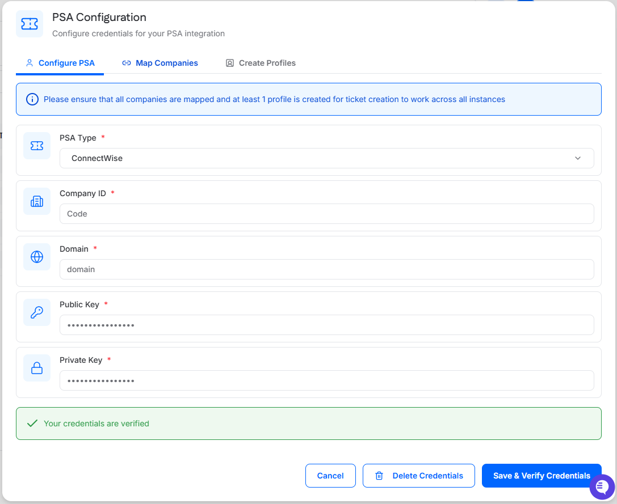Focus the Company ID input field

[326, 214]
